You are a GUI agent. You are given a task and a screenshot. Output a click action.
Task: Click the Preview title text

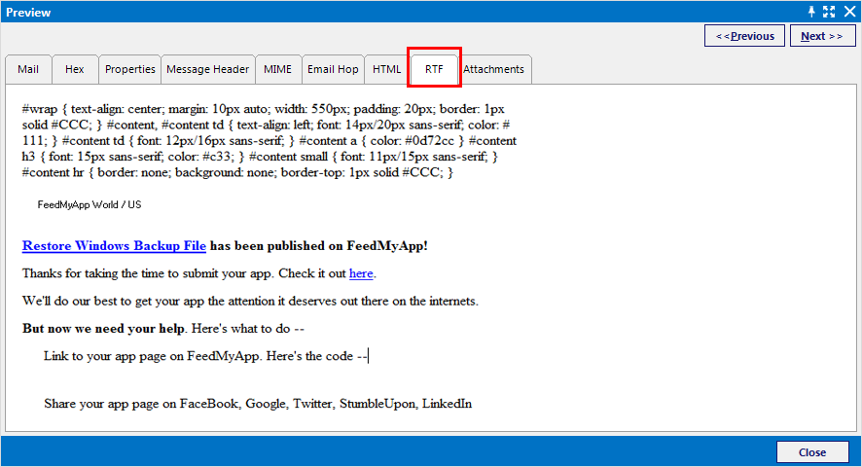click(28, 12)
